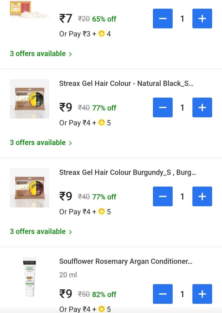Image resolution: width=222 pixels, height=313 pixels.
Task: Reduce quantity of Streax Burgundy hair colour
Action: tap(163, 196)
